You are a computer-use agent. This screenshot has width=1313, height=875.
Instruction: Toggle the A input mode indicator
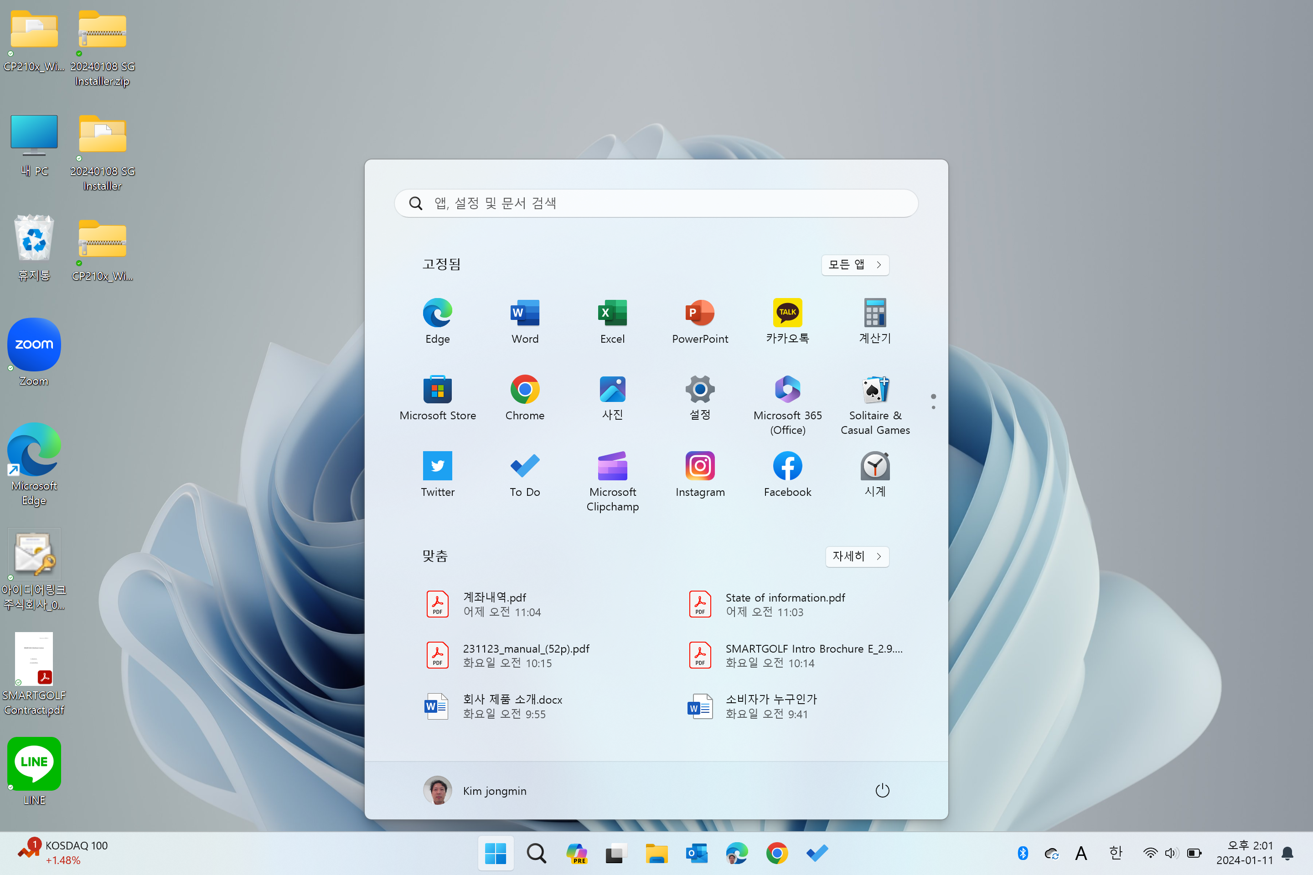point(1081,853)
